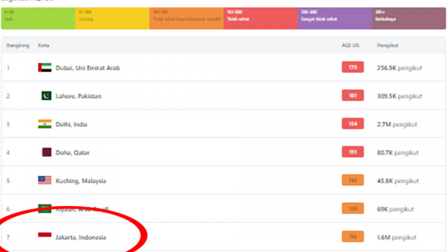Click the UAE flag beside Dubai
448x252 pixels.
click(x=44, y=67)
